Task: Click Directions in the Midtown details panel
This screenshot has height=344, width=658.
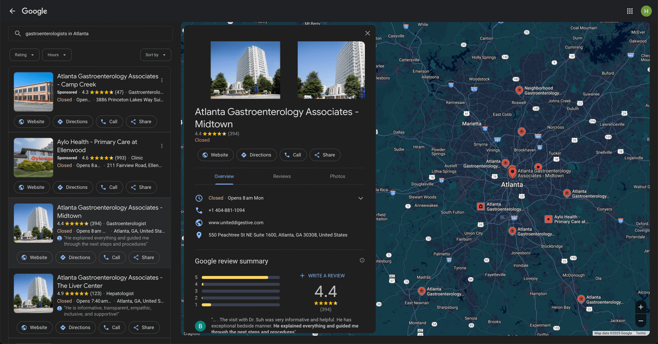Action: coord(257,155)
